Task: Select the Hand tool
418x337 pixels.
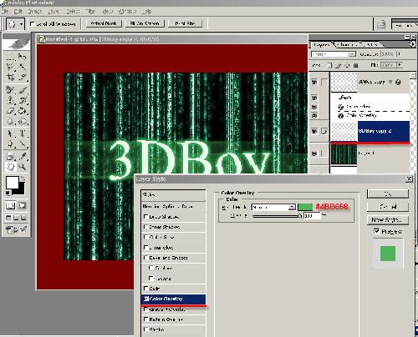Action: tap(11, 167)
